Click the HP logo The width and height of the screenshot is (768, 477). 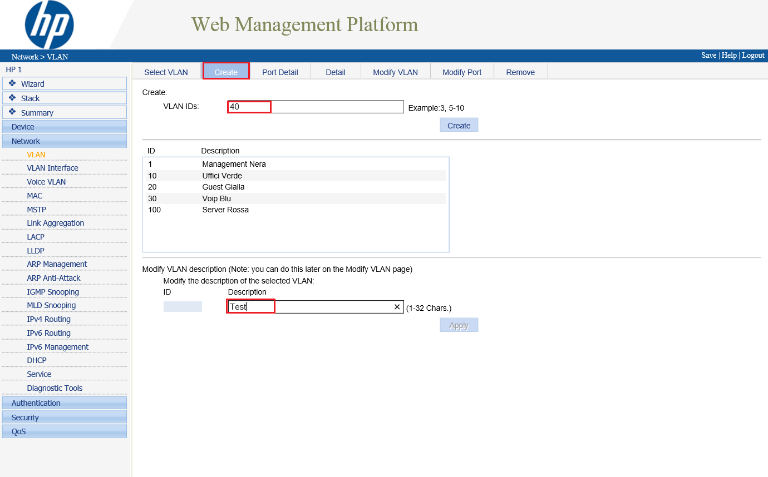coord(50,24)
